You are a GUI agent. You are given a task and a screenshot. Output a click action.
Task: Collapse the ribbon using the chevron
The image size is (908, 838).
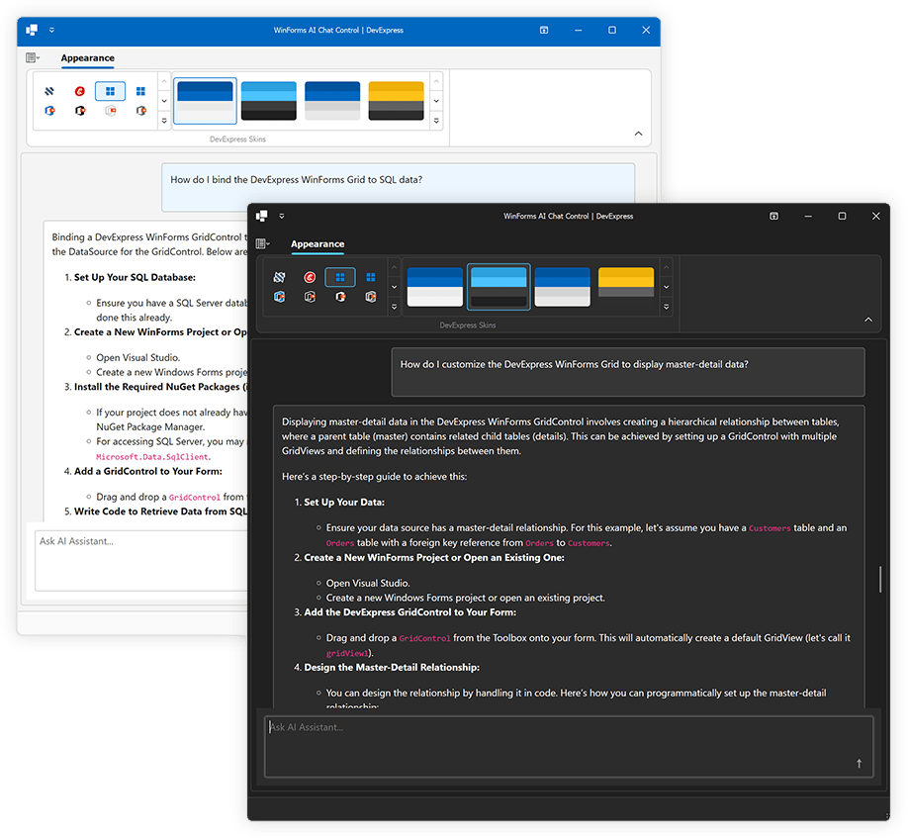click(869, 321)
